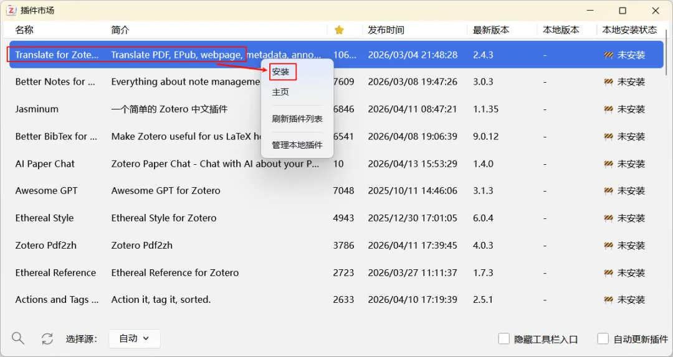Choose 管理本地插件 in the context menu
Image resolution: width=673 pixels, height=357 pixels.
pyautogui.click(x=297, y=146)
